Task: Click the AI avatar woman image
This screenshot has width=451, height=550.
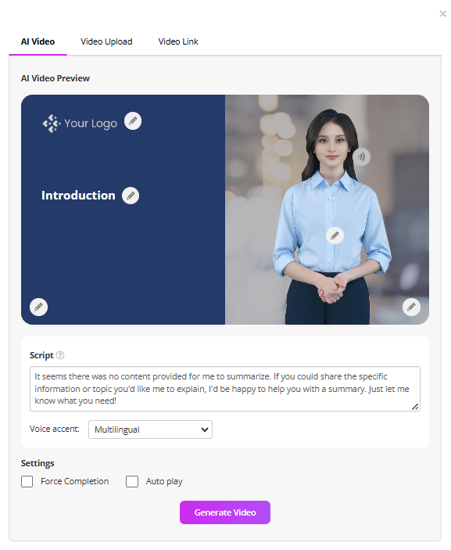Action: (332, 217)
